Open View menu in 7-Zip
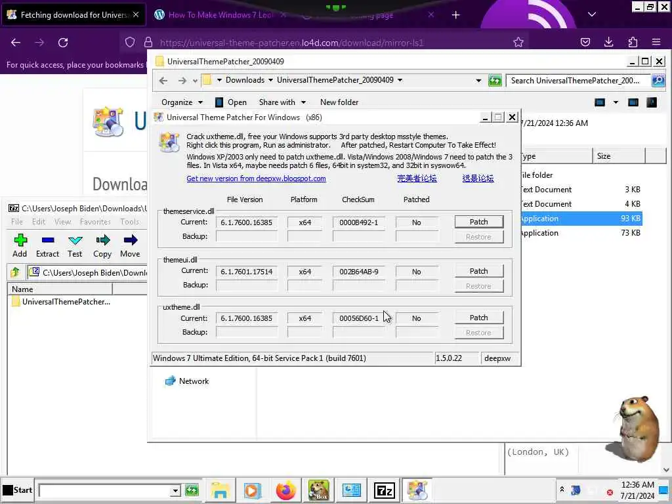The height and width of the screenshot is (504, 672). 62,222
